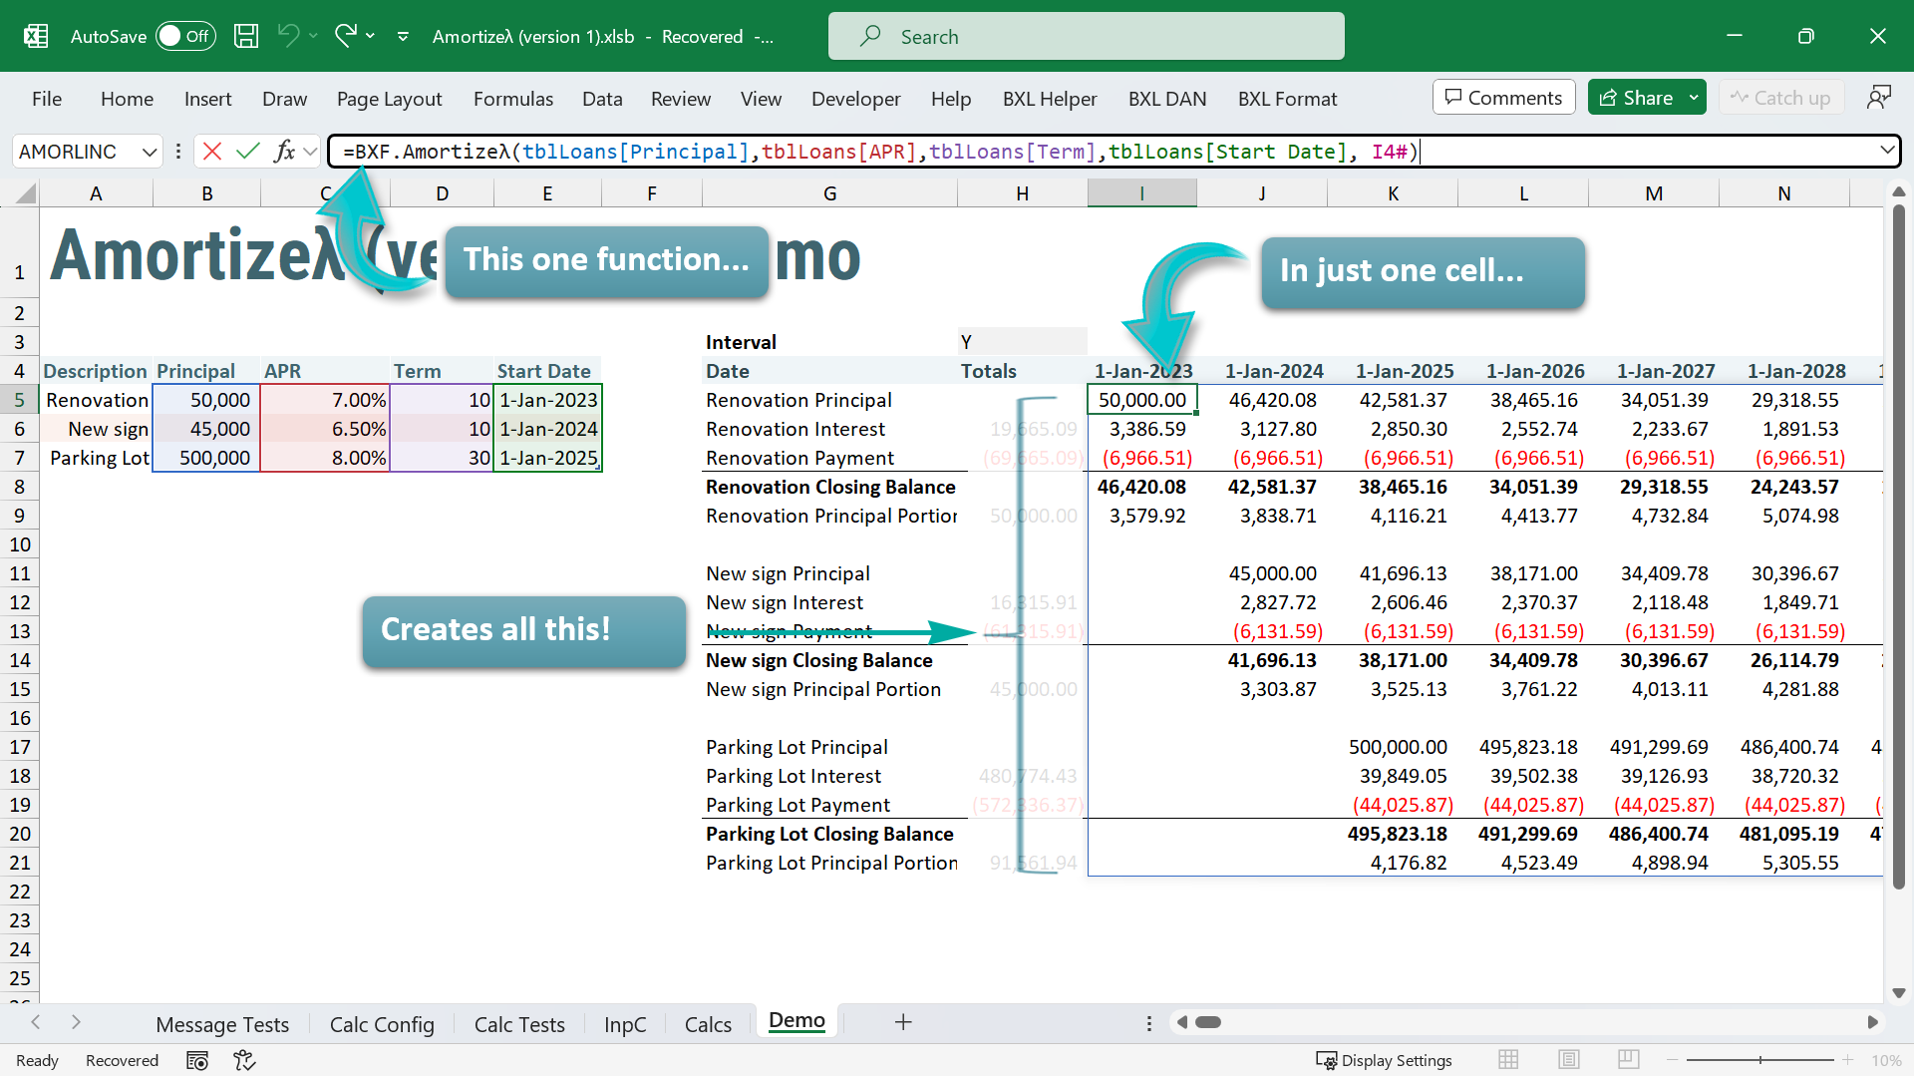Expand the formula bar chevron
1914x1077 pixels.
click(1886, 151)
